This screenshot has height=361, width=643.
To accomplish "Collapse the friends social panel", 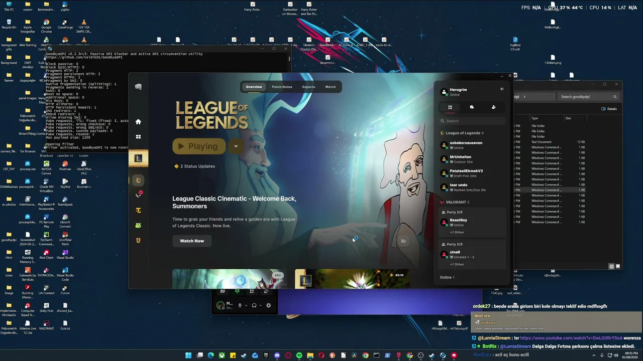I will [x=501, y=89].
